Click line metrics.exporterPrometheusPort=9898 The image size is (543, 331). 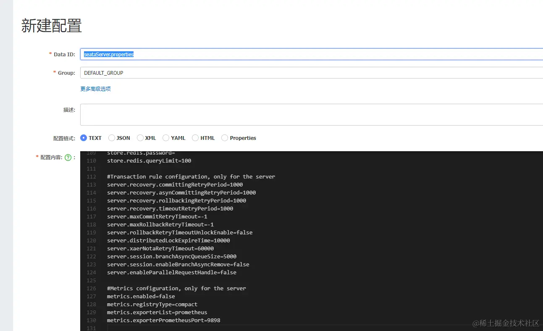pos(163,320)
